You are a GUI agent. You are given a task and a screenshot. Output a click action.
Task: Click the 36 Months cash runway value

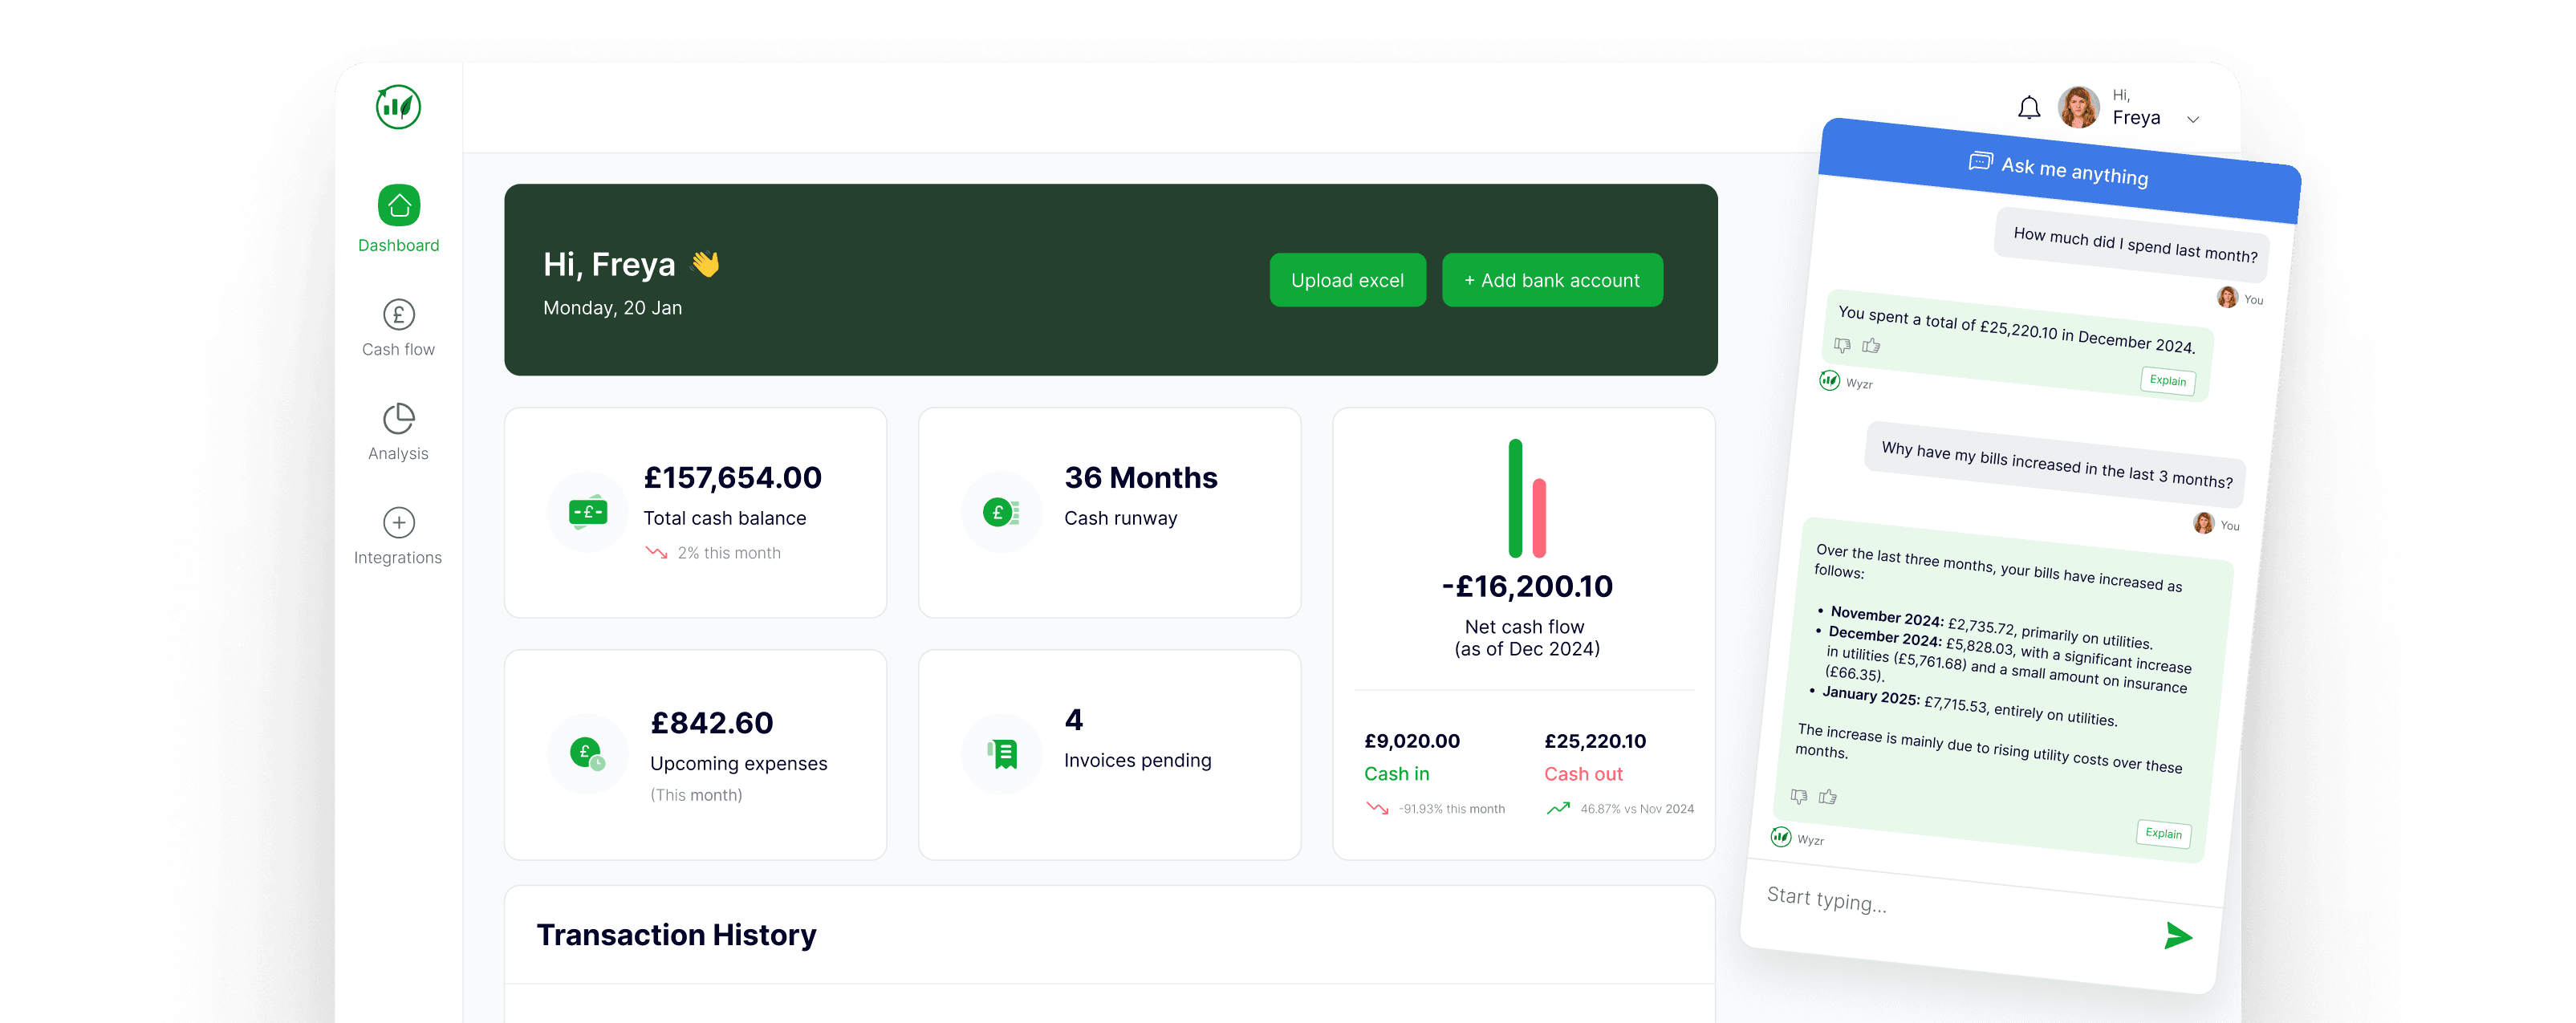pos(1141,478)
